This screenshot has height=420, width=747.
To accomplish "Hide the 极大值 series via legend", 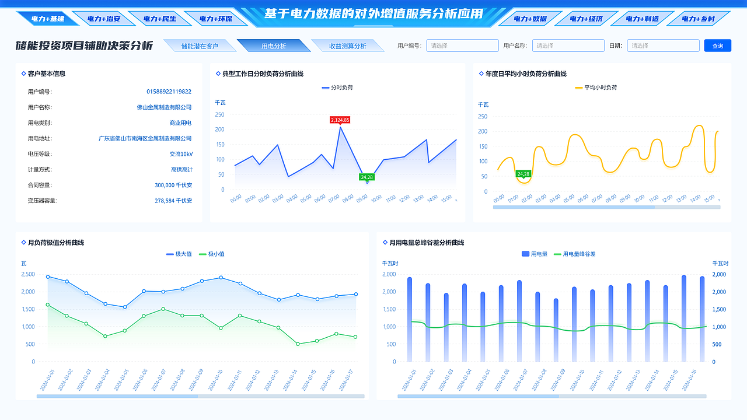I will coord(179,254).
